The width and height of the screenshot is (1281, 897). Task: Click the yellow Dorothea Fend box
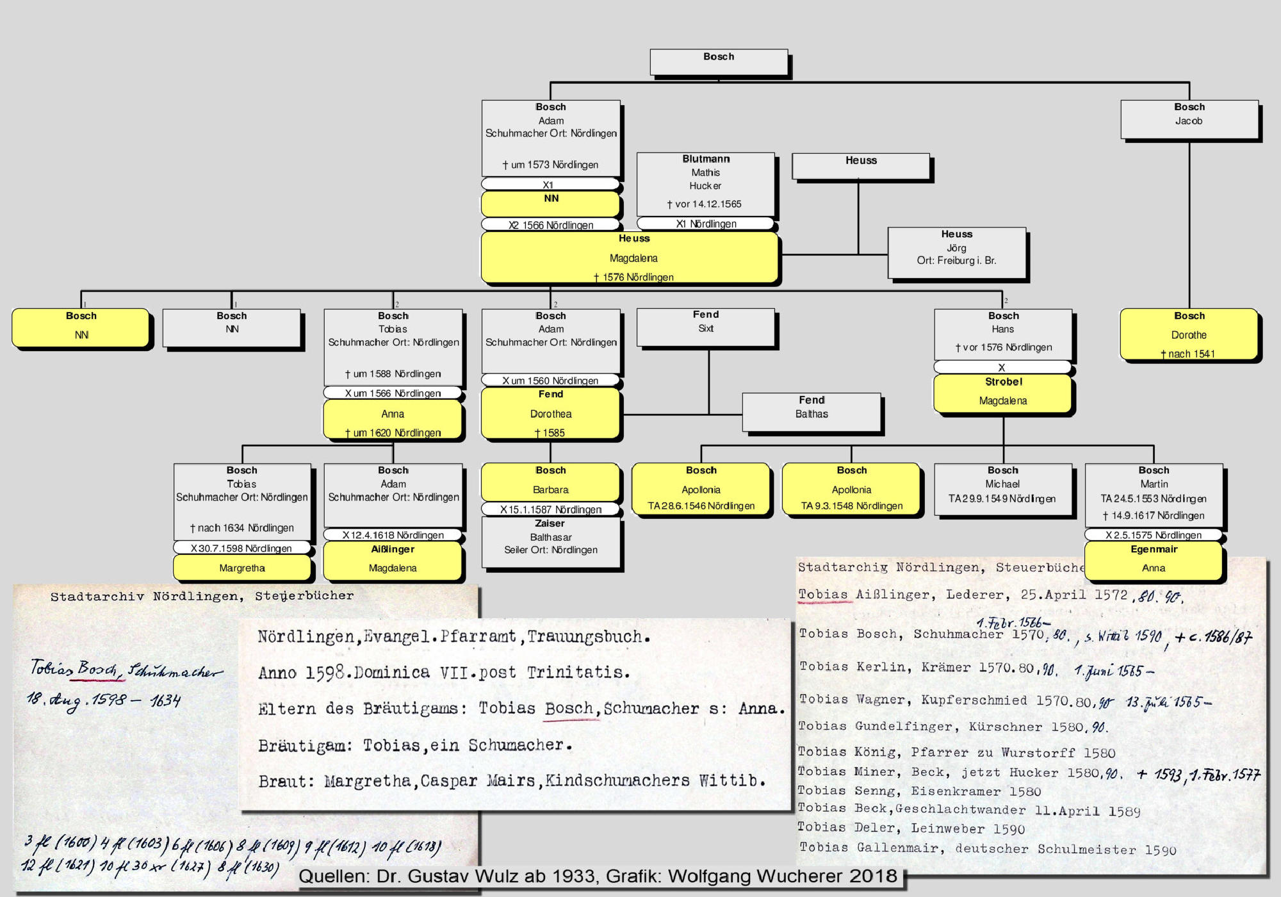click(x=550, y=413)
